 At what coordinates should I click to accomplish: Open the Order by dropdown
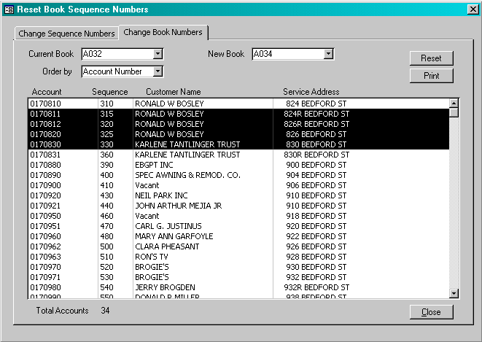tap(158, 71)
